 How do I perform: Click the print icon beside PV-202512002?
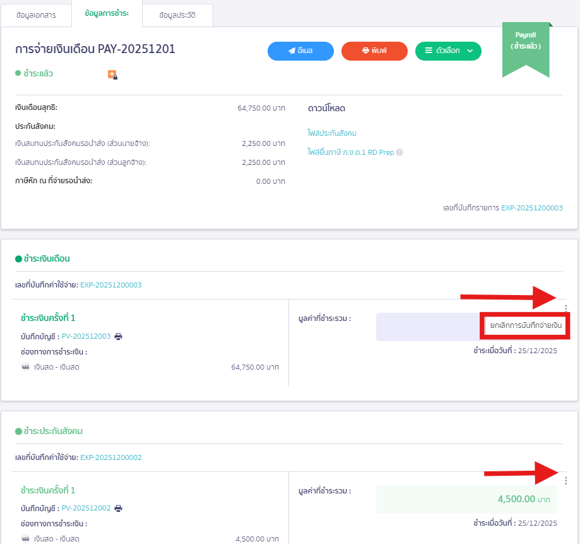click(x=118, y=508)
